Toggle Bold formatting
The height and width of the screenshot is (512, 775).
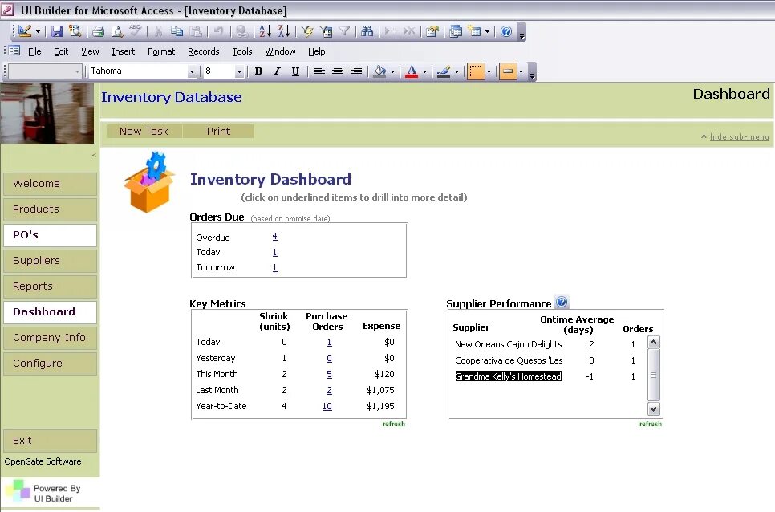pyautogui.click(x=258, y=71)
